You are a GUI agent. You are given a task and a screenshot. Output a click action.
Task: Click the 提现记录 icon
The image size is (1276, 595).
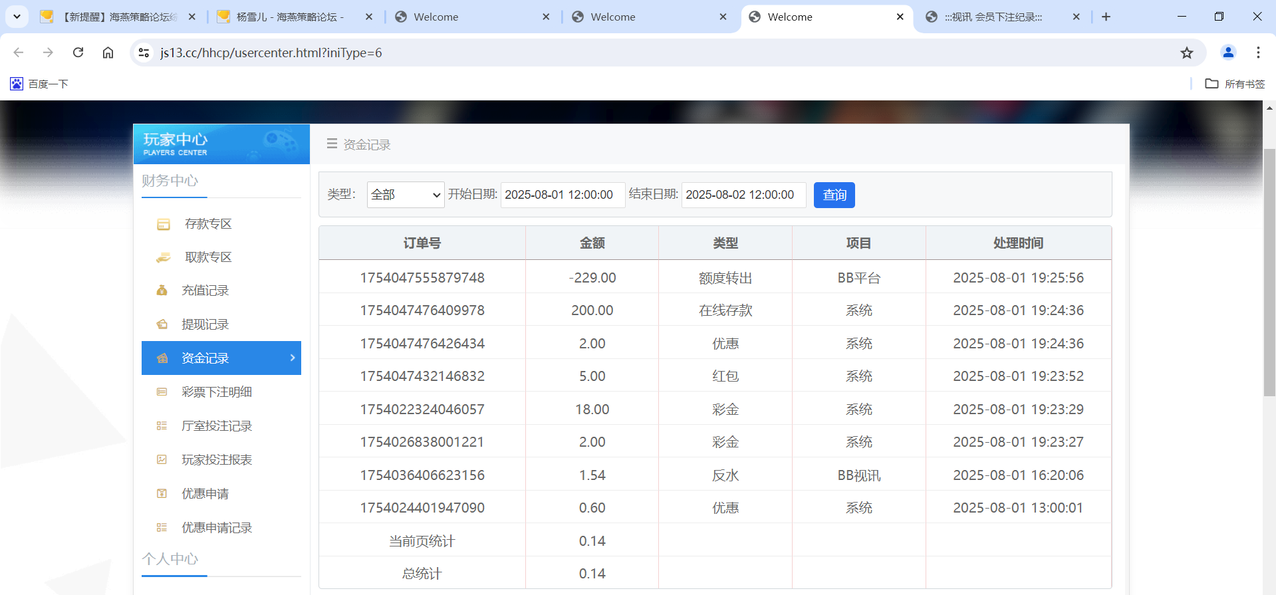[162, 324]
